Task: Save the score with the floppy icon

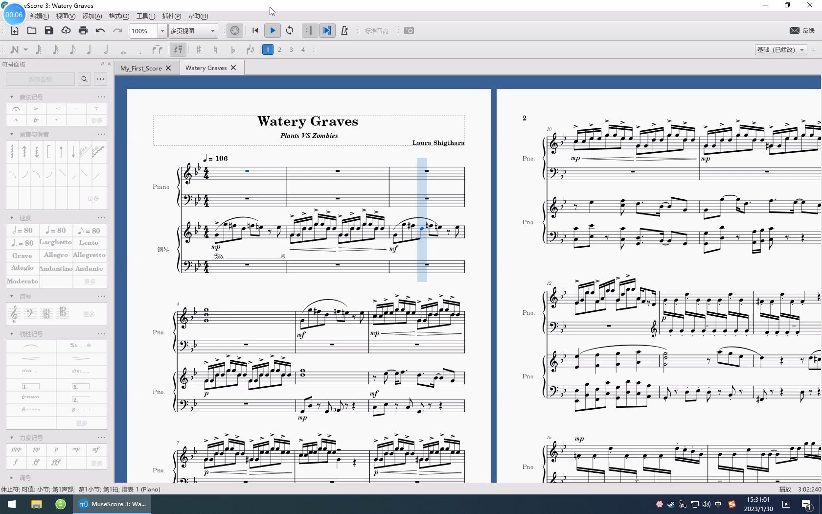Action: tap(48, 31)
